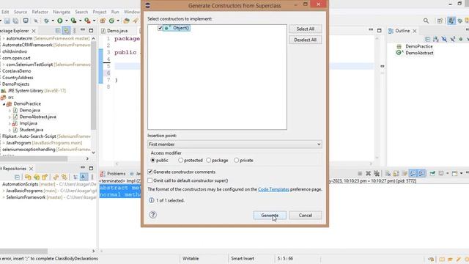The image size is (469, 264).
Task: Open the Navigate menu
Action: click(x=62, y=12)
